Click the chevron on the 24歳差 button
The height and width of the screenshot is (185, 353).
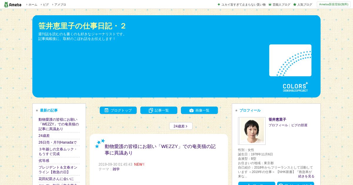click(187, 126)
